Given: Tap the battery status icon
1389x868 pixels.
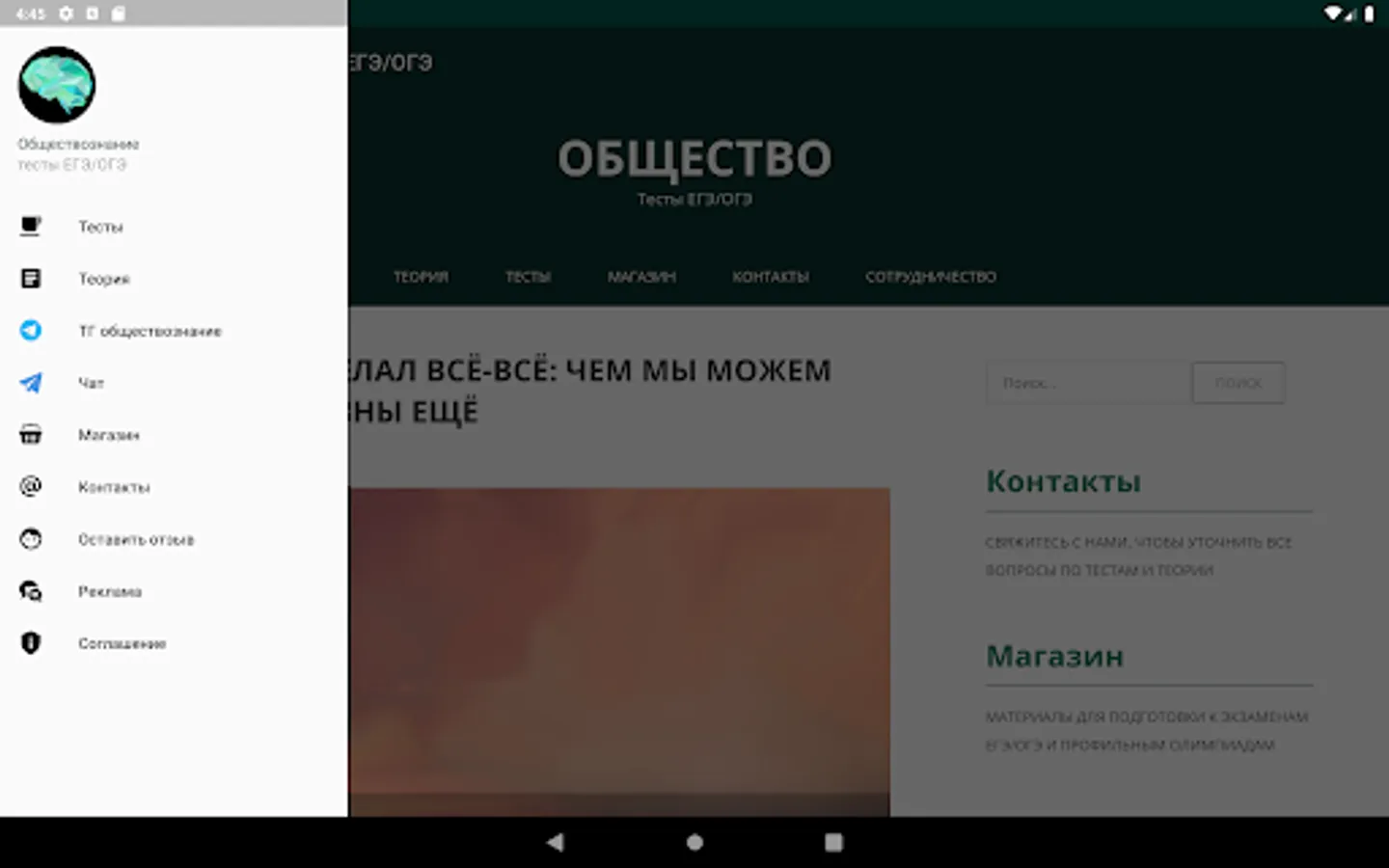Looking at the screenshot, I should (x=1369, y=14).
